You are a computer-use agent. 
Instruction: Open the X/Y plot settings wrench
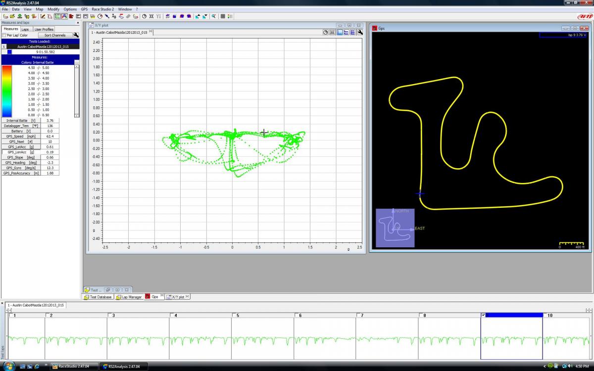click(x=360, y=32)
